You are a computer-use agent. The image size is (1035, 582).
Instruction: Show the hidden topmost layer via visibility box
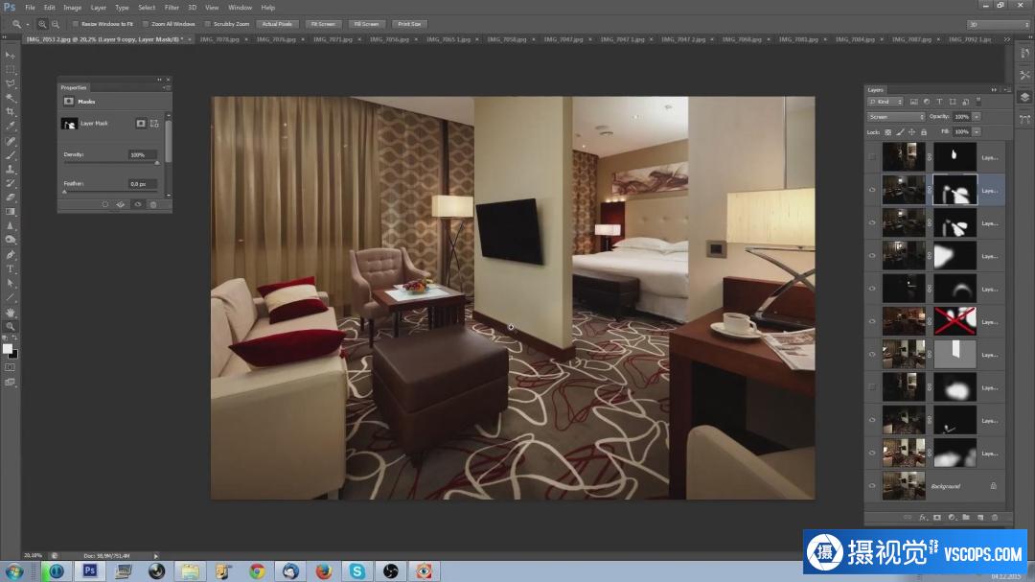coord(872,157)
